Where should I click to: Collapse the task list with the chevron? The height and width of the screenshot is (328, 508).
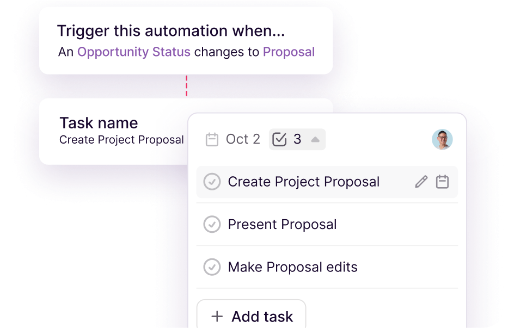click(x=314, y=139)
